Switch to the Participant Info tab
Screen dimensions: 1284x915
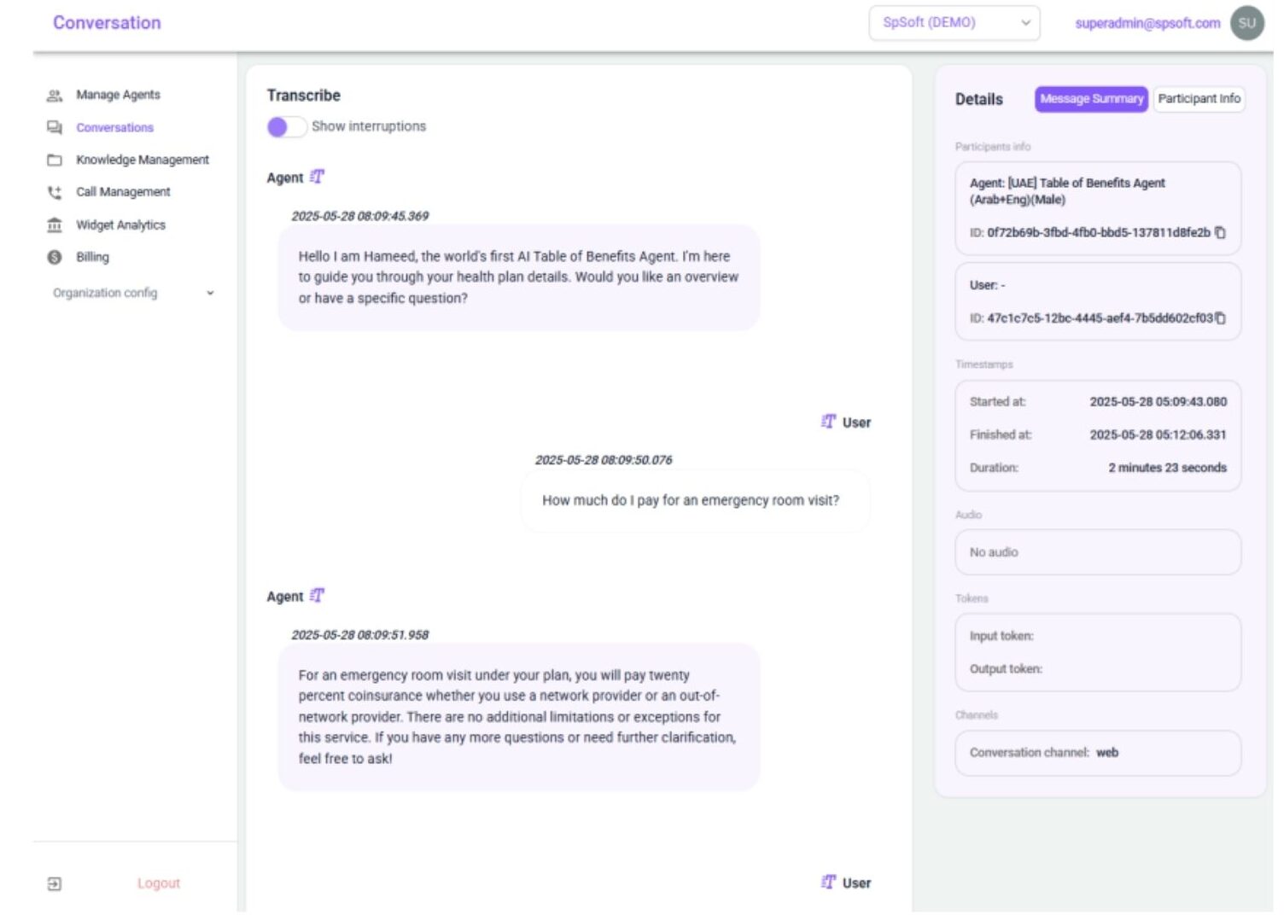[1199, 99]
